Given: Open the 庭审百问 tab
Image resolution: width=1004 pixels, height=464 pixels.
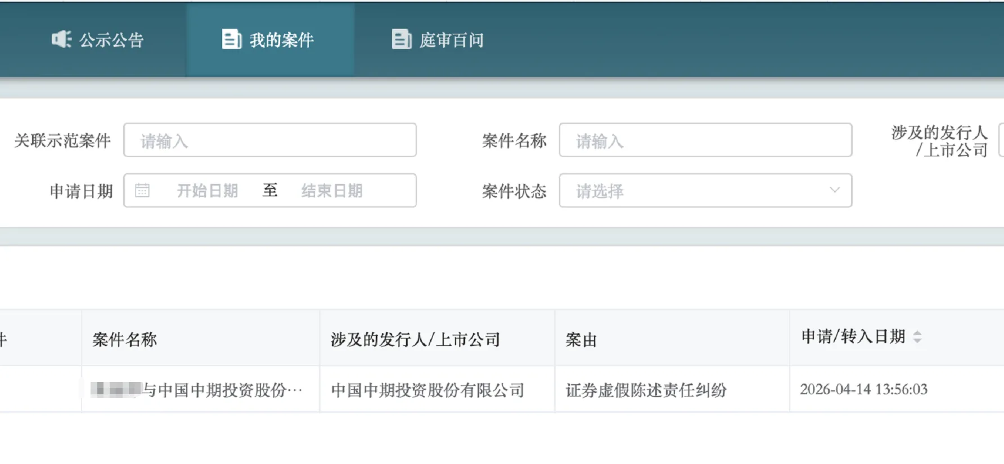Looking at the screenshot, I should pyautogui.click(x=438, y=40).
